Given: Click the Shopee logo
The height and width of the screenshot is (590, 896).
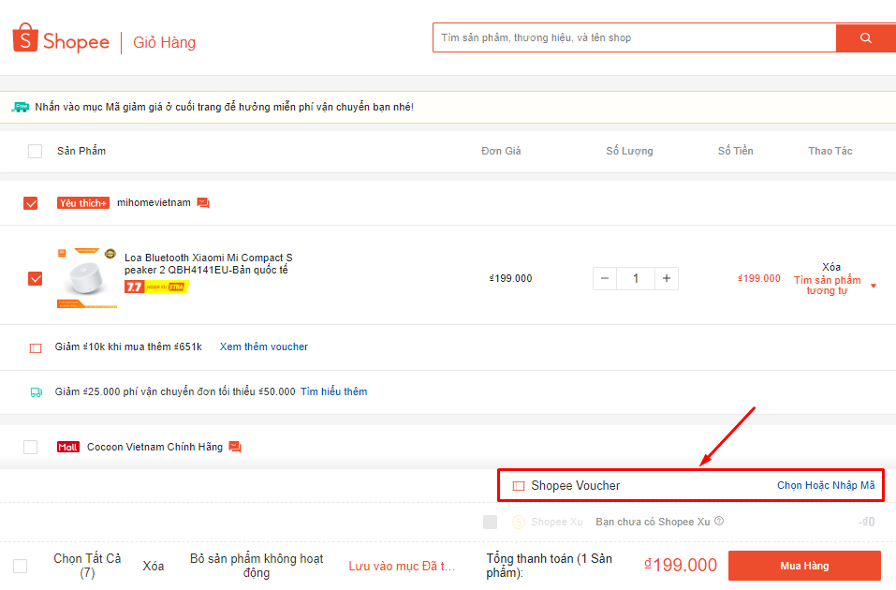Looking at the screenshot, I should pos(61,40).
